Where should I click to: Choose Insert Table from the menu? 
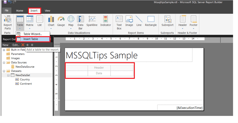pos(33,39)
